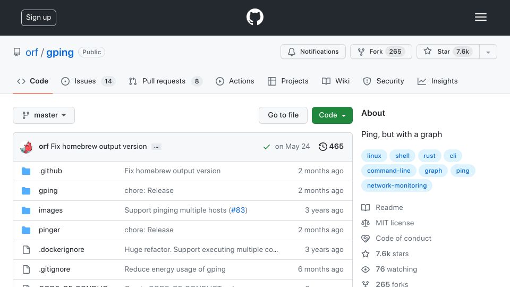510x287 pixels.
Task: Click the '3 years ago' time in images row
Action: click(324, 210)
